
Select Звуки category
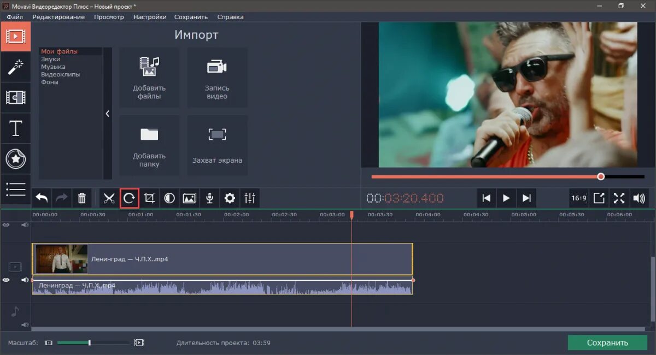coord(51,59)
